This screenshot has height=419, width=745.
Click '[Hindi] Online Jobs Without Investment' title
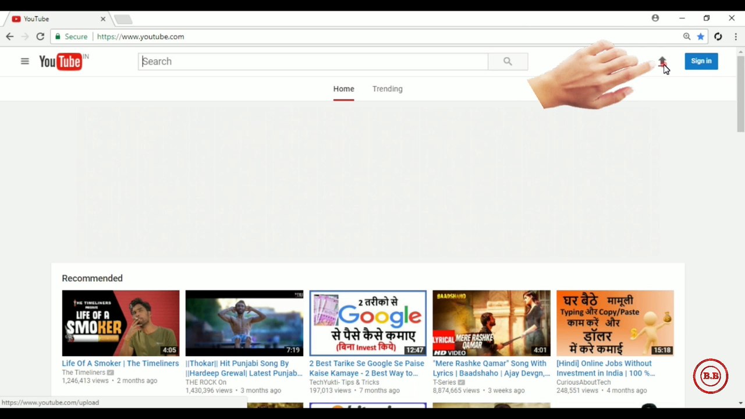point(606,368)
